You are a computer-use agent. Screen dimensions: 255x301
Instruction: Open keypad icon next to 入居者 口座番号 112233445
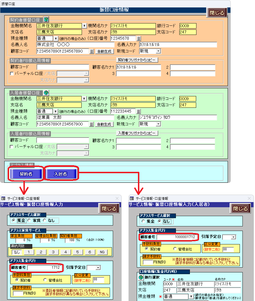139,111
